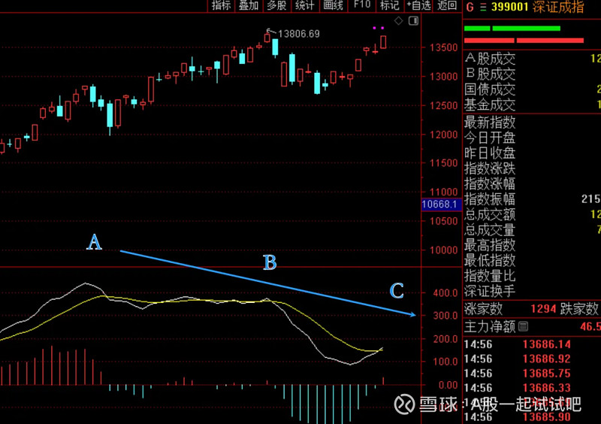Click the 返回 back button
The image size is (601, 424).
click(x=447, y=5)
